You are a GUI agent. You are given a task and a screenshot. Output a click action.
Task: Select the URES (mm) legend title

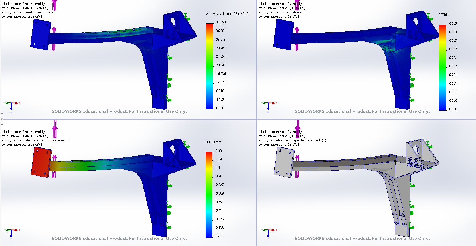pos(214,142)
